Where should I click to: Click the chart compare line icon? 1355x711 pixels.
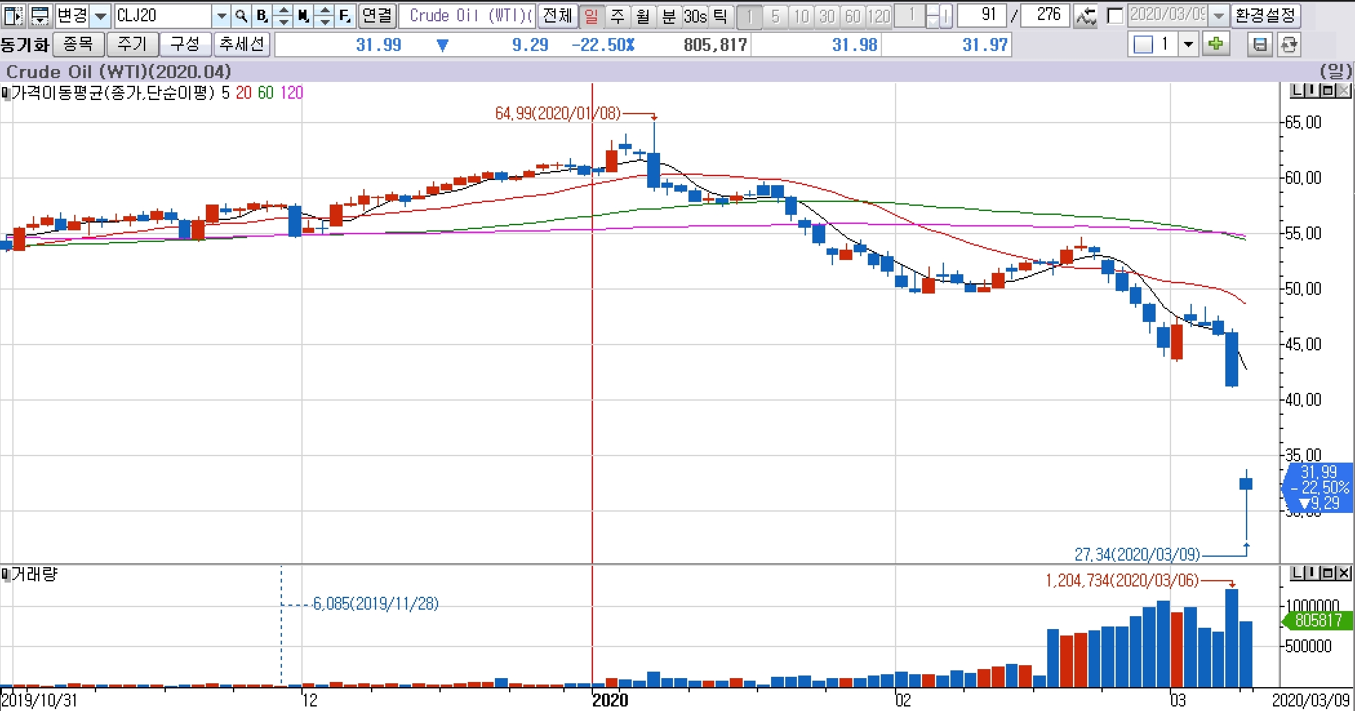(1086, 15)
